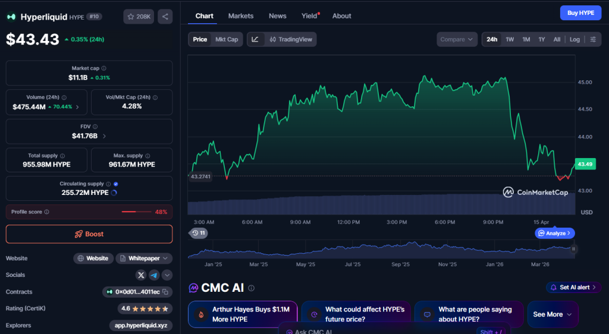Screen dimensions: 609x334
Task: Expand the See More AI prompts
Action: tap(553, 314)
